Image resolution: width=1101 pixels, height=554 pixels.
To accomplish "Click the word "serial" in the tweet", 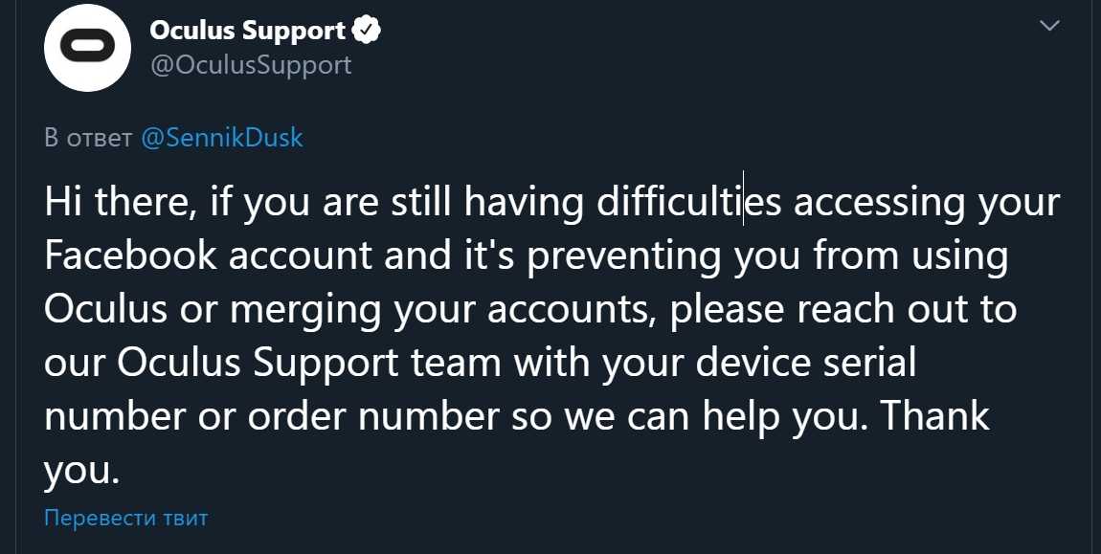I will click(x=859, y=364).
